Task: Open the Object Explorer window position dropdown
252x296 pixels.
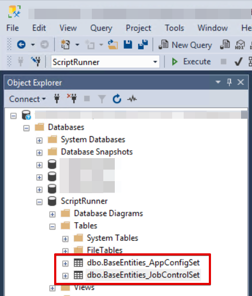Action: pos(218,82)
